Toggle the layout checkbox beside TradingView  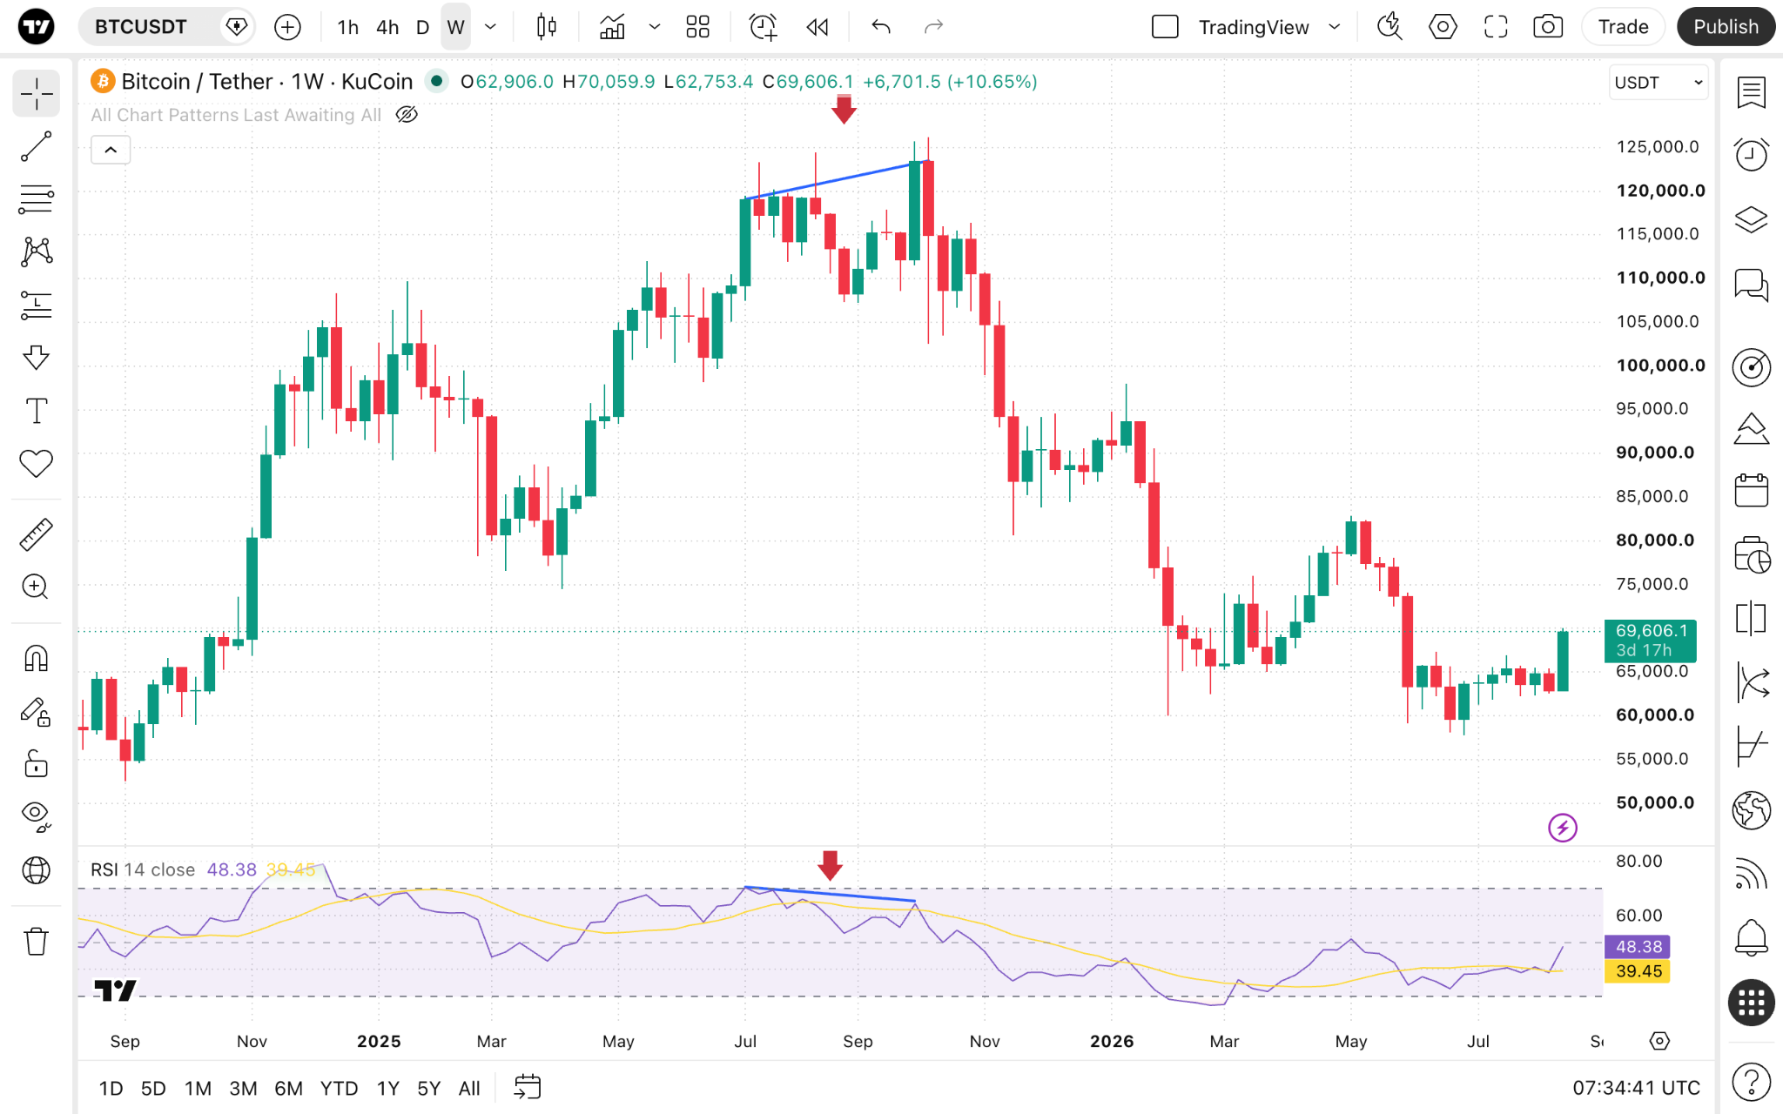pyautogui.click(x=1165, y=27)
